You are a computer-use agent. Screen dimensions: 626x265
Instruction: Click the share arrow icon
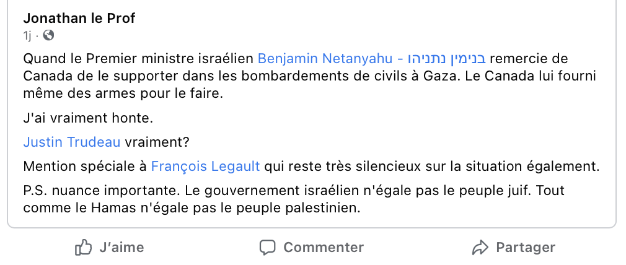tap(480, 248)
